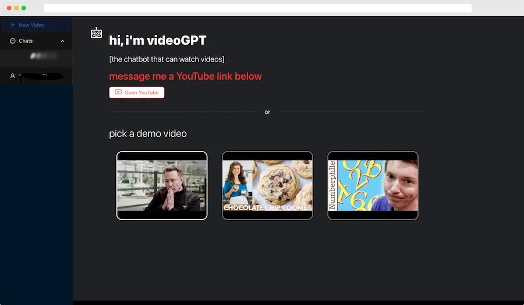Image resolution: width=524 pixels, height=305 pixels.
Task: Click the yellow minimize window button
Action: point(16,8)
